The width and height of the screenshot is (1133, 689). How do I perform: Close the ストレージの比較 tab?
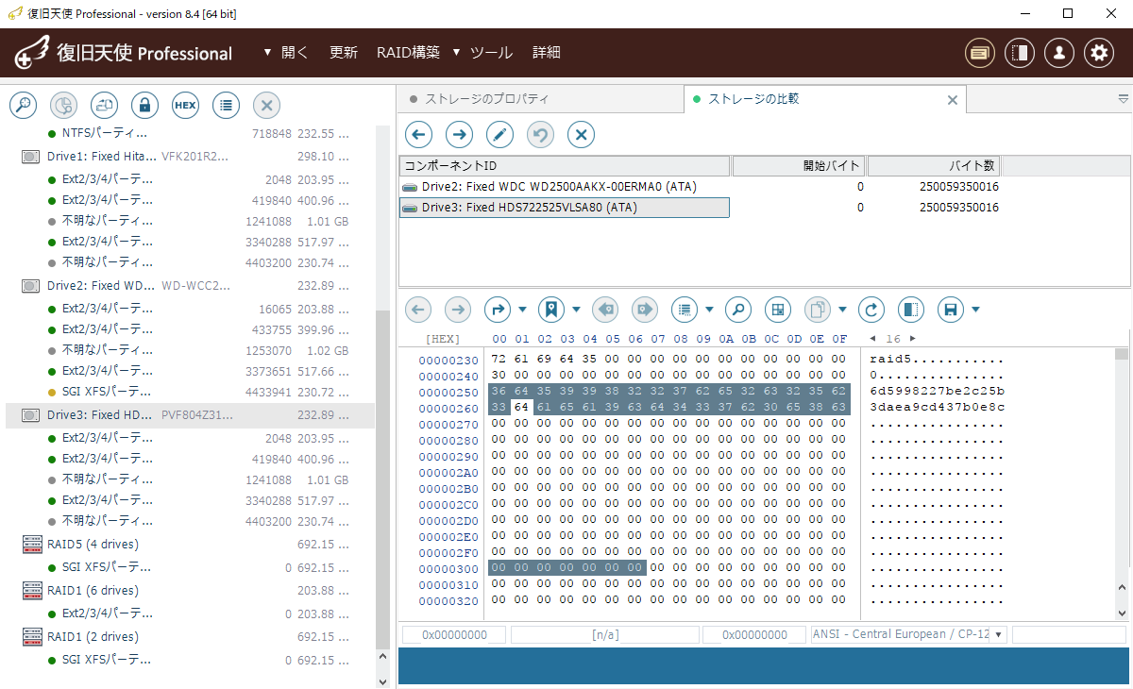click(952, 100)
